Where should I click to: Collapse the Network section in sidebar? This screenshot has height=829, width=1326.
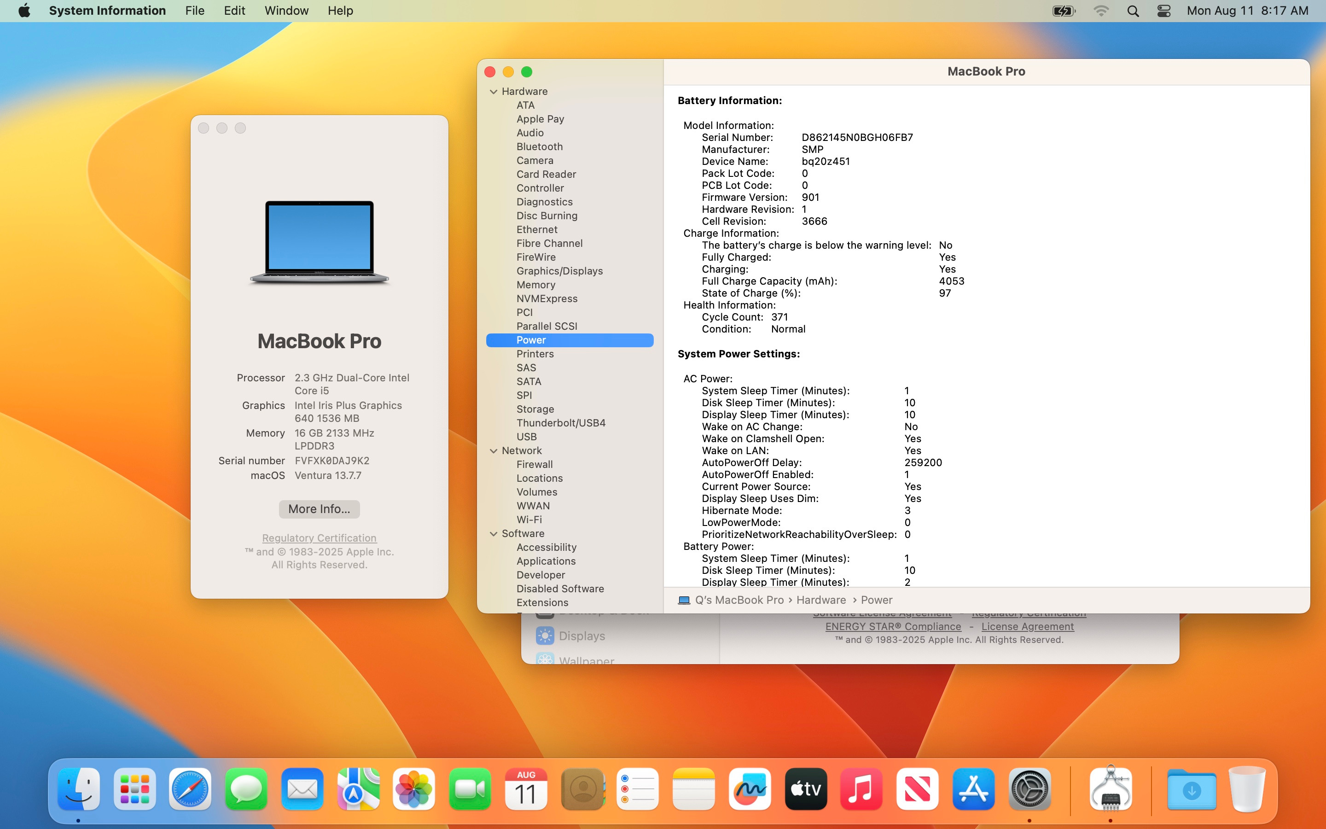494,451
